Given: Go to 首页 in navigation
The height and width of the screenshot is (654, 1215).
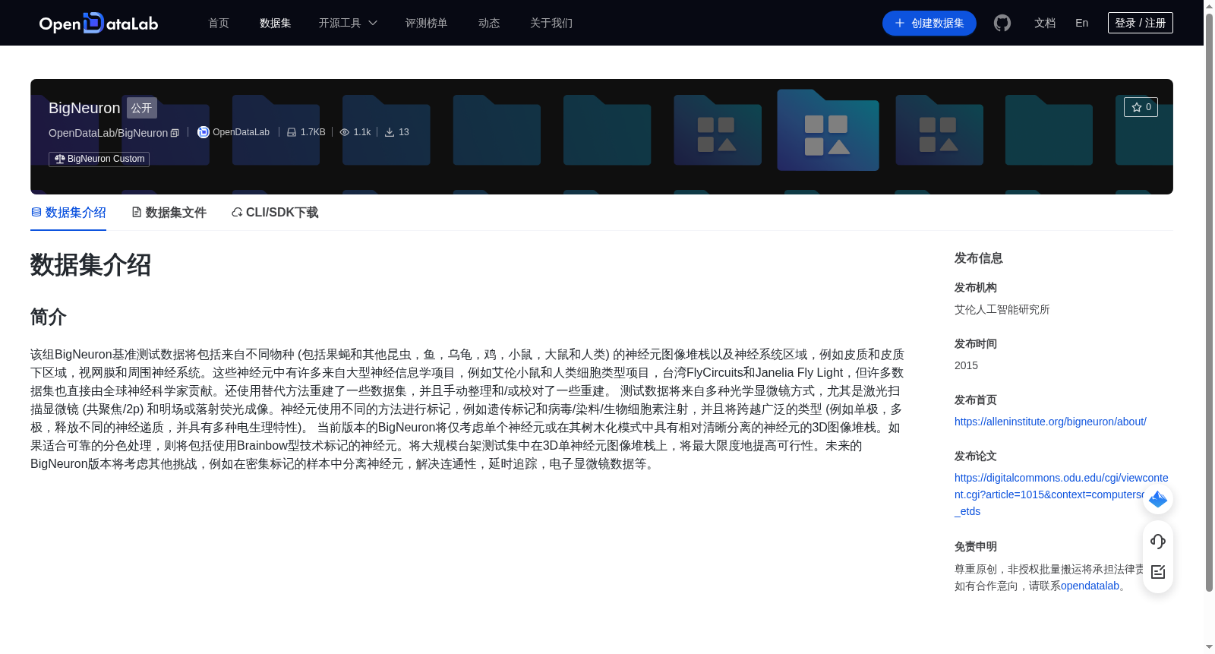Looking at the screenshot, I should point(219,23).
